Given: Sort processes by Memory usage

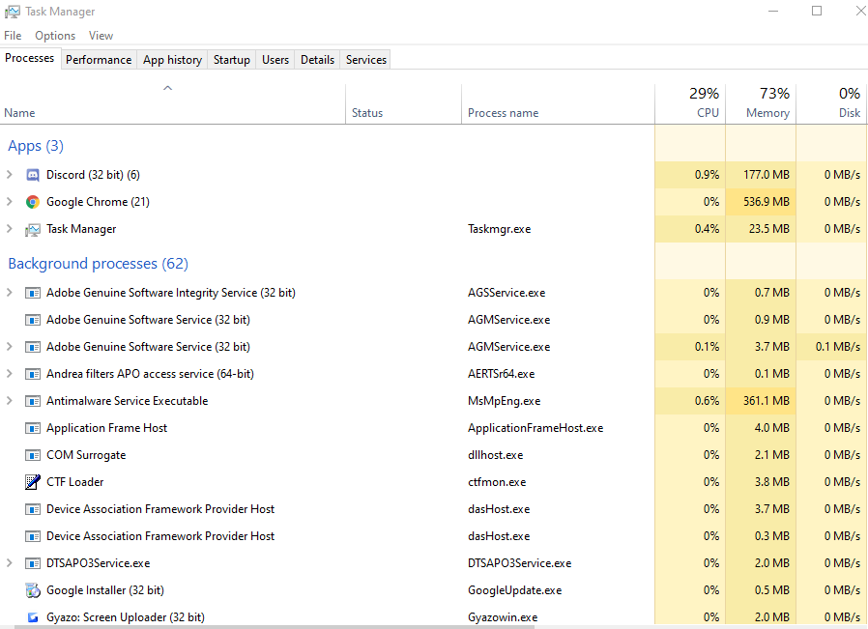Looking at the screenshot, I should tap(761, 104).
